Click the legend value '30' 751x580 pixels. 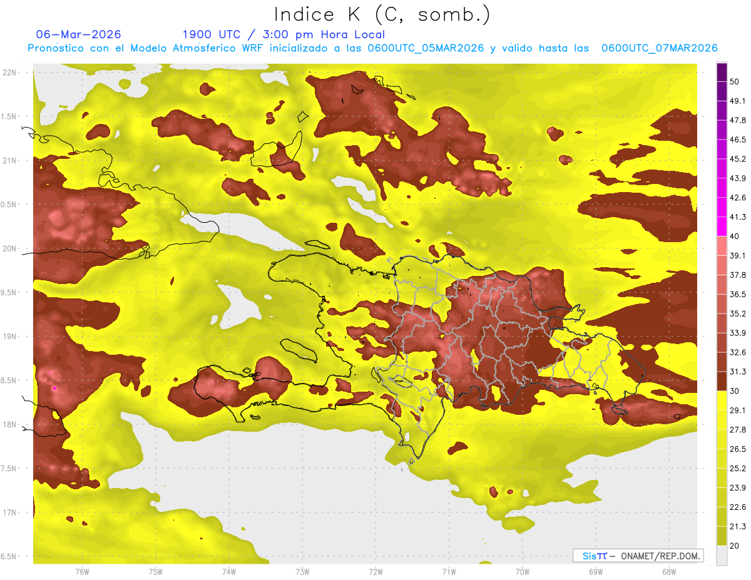tap(735, 391)
